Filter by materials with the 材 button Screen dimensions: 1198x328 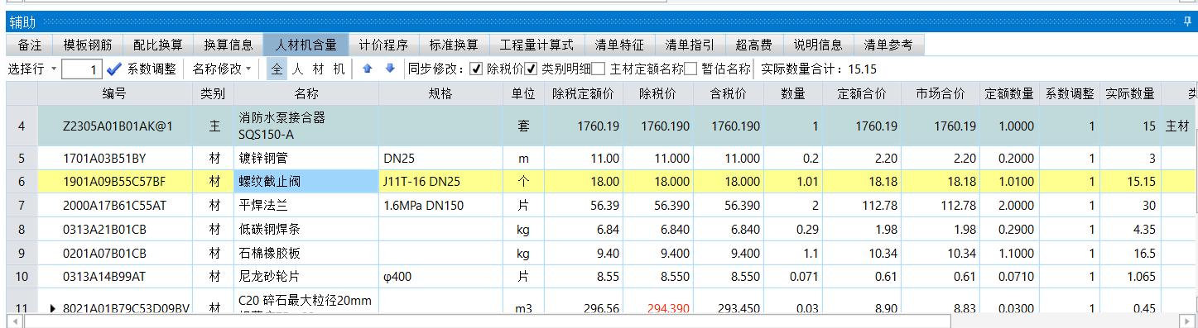pos(318,69)
